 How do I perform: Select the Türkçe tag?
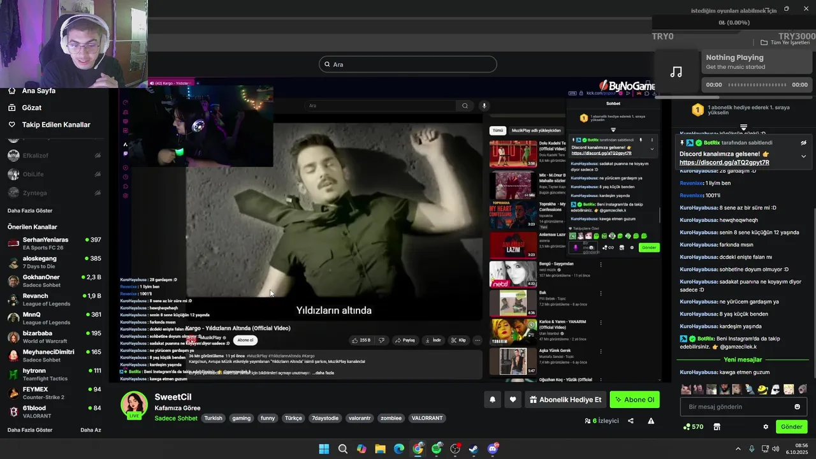click(293, 418)
